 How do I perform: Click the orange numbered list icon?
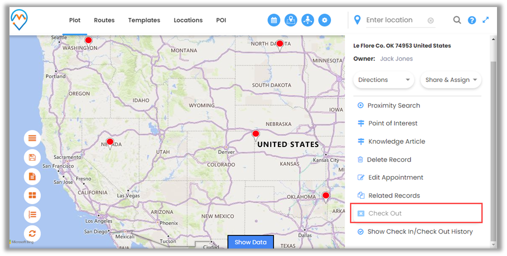[x=32, y=214]
